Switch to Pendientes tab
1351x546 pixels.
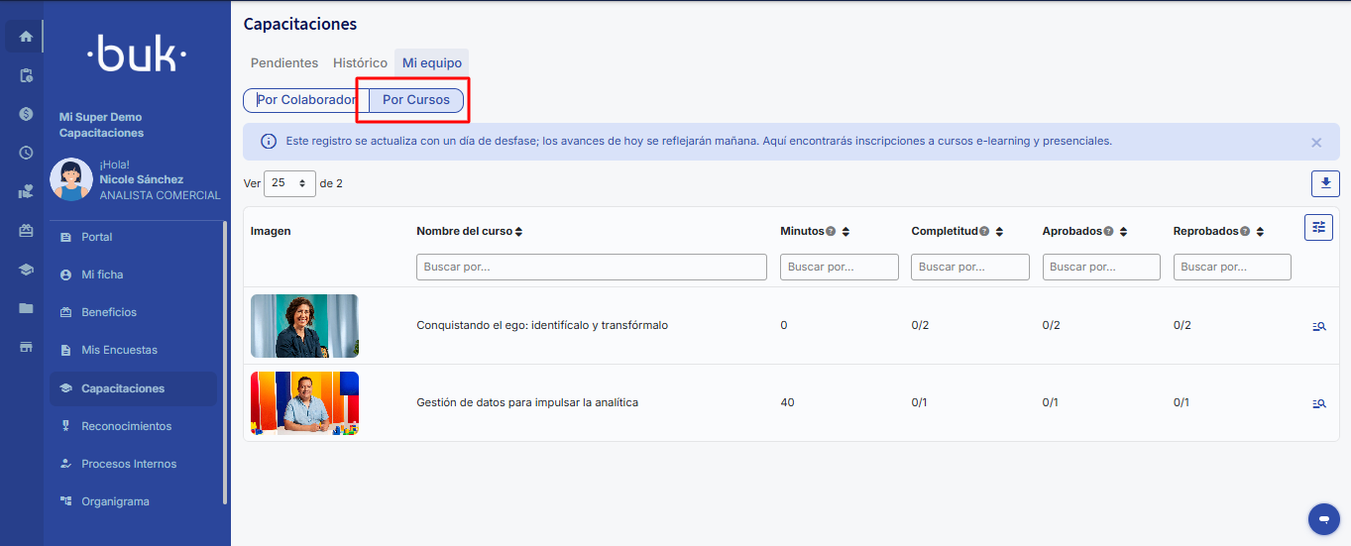coord(284,62)
